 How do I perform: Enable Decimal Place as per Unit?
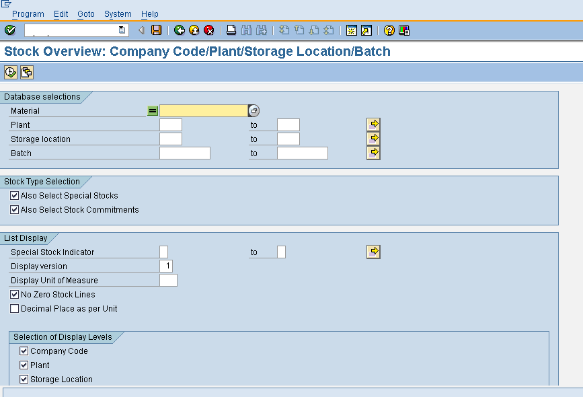coord(14,308)
